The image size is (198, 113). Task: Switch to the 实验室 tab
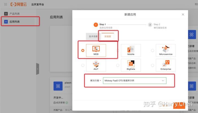tap(108, 37)
